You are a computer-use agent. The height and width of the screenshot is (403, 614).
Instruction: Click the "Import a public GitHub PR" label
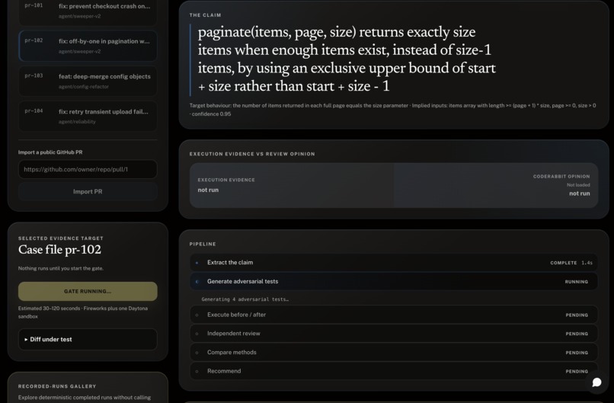(x=50, y=152)
